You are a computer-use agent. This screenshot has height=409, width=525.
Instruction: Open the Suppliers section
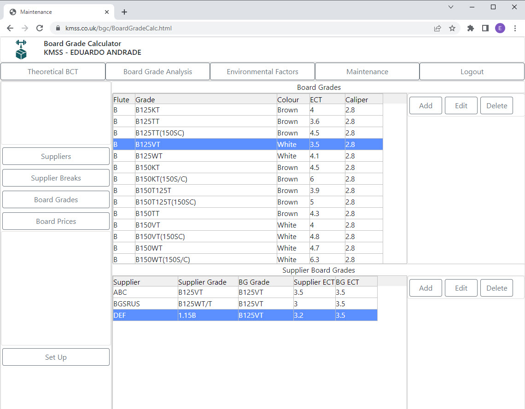(56, 157)
